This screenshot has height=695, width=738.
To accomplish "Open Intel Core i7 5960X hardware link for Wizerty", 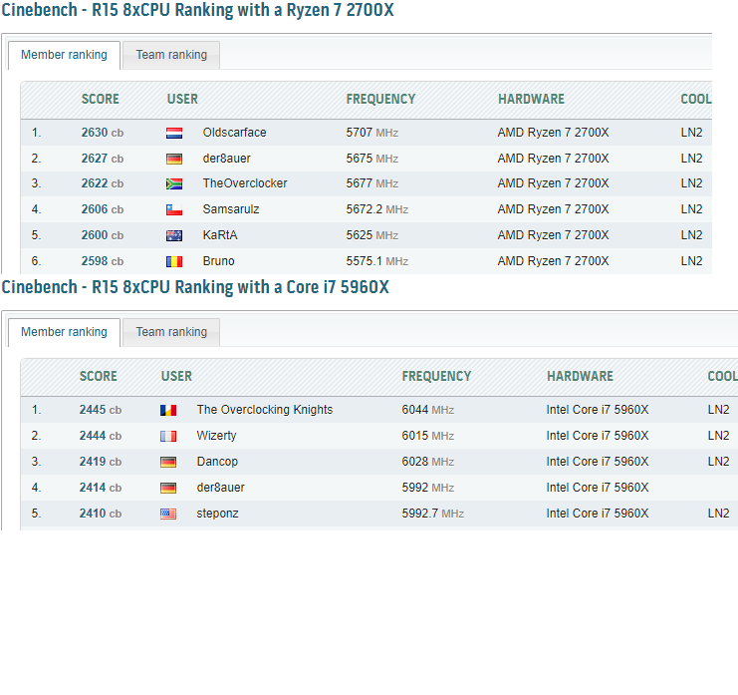I will [x=598, y=436].
